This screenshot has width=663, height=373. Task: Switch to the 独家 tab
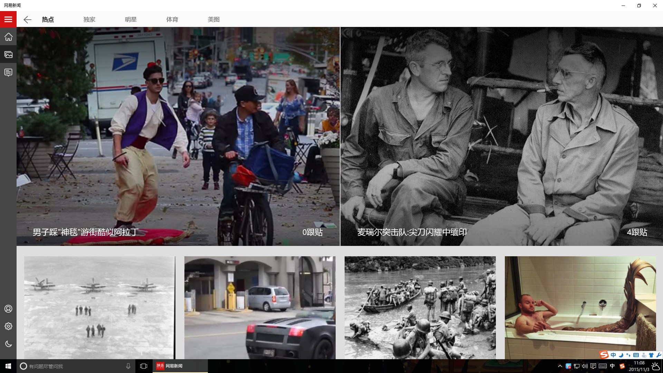pos(89,20)
